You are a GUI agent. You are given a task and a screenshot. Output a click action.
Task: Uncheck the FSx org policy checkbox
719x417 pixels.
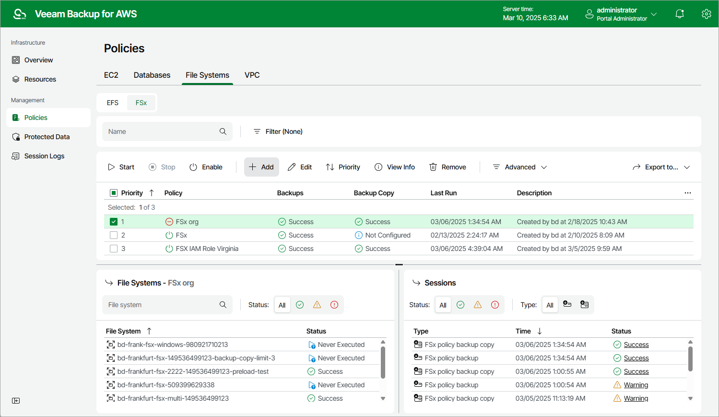click(114, 222)
